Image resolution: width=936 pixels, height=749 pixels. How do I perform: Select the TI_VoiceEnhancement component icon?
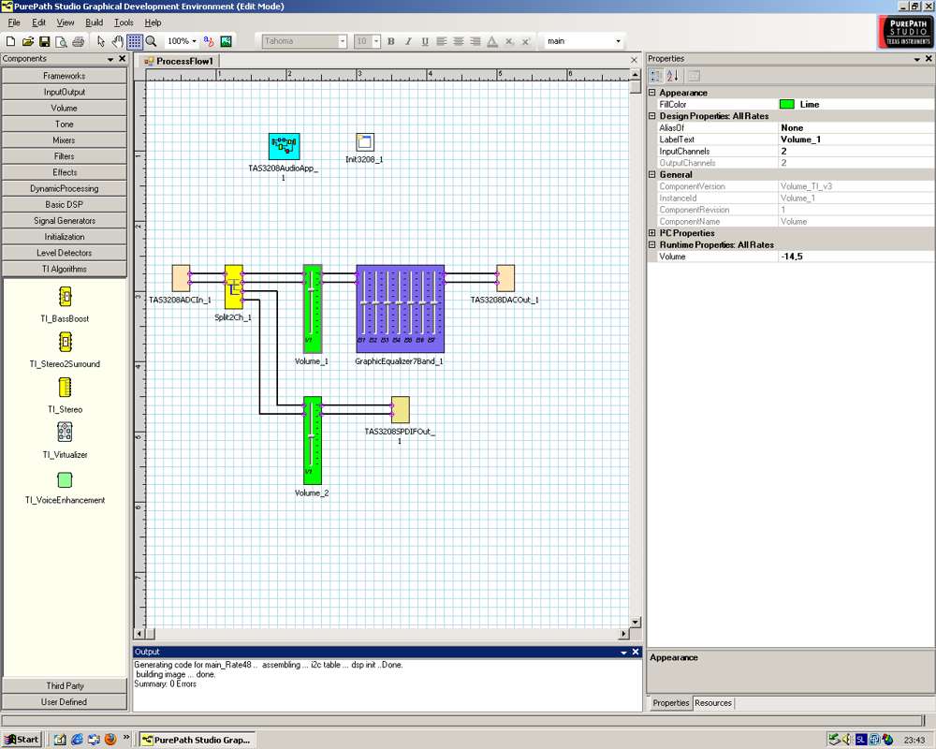click(66, 479)
